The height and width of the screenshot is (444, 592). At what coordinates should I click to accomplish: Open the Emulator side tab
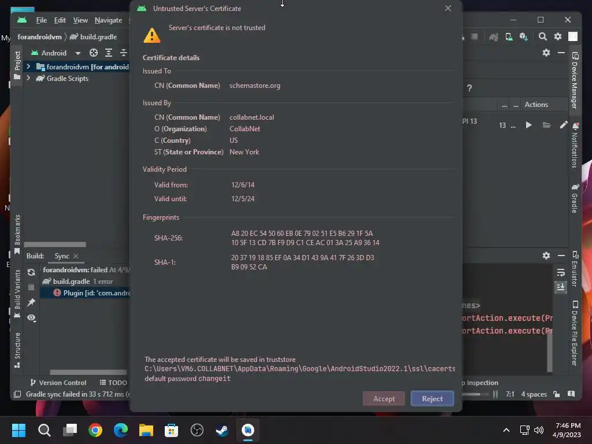(575, 269)
